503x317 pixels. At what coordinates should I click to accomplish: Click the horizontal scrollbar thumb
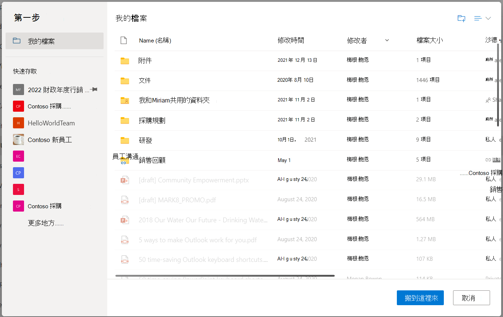225,276
